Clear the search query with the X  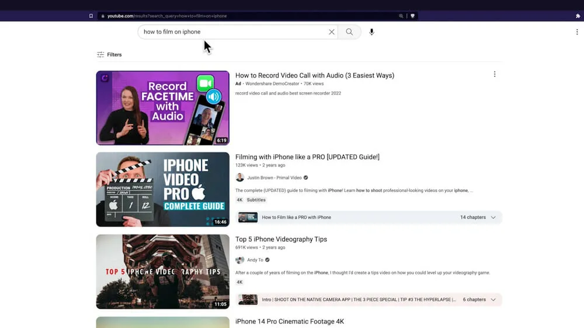point(332,32)
